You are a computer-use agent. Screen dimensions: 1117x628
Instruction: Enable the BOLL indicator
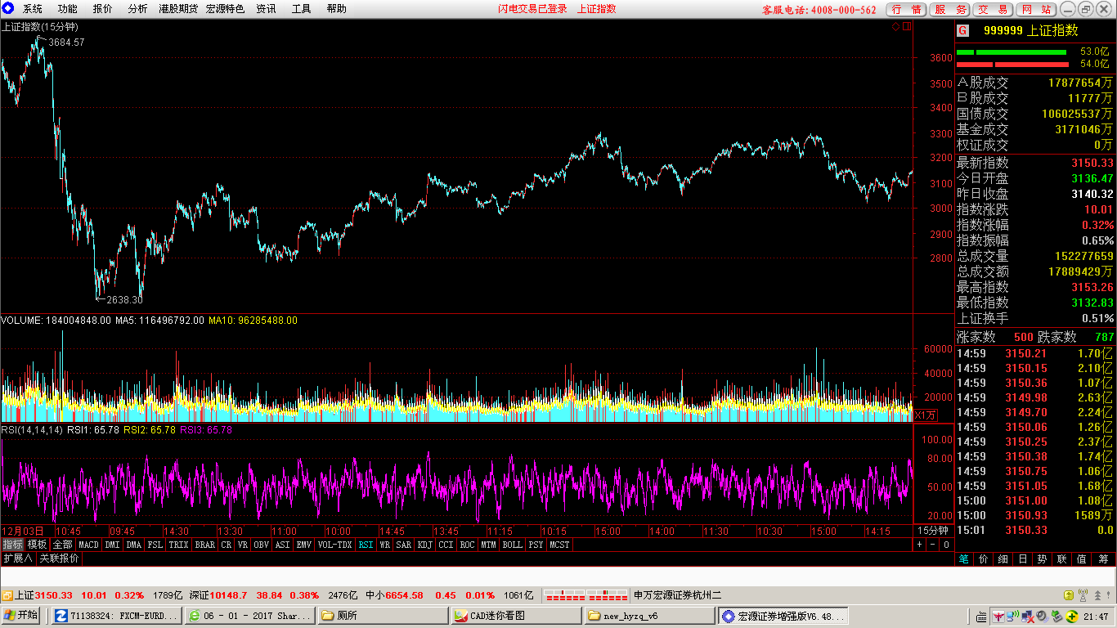pyautogui.click(x=512, y=545)
